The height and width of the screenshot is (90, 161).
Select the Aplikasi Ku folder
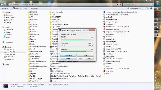click(33, 19)
